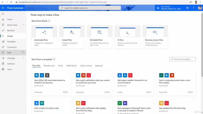This screenshot has width=203, height=114.
Task: Choose the Automated flow title
Action: click(x=41, y=40)
